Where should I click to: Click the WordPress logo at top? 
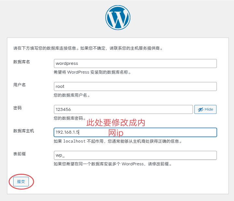point(118,18)
